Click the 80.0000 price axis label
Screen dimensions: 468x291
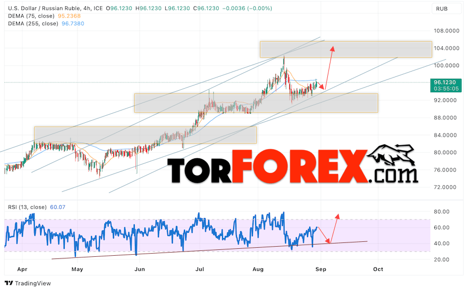(x=446, y=153)
